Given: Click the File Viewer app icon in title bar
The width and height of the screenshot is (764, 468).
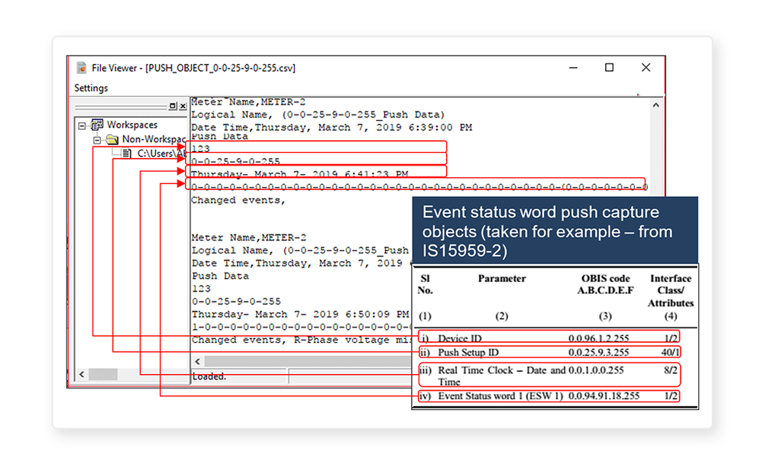Looking at the screenshot, I should click(x=81, y=68).
